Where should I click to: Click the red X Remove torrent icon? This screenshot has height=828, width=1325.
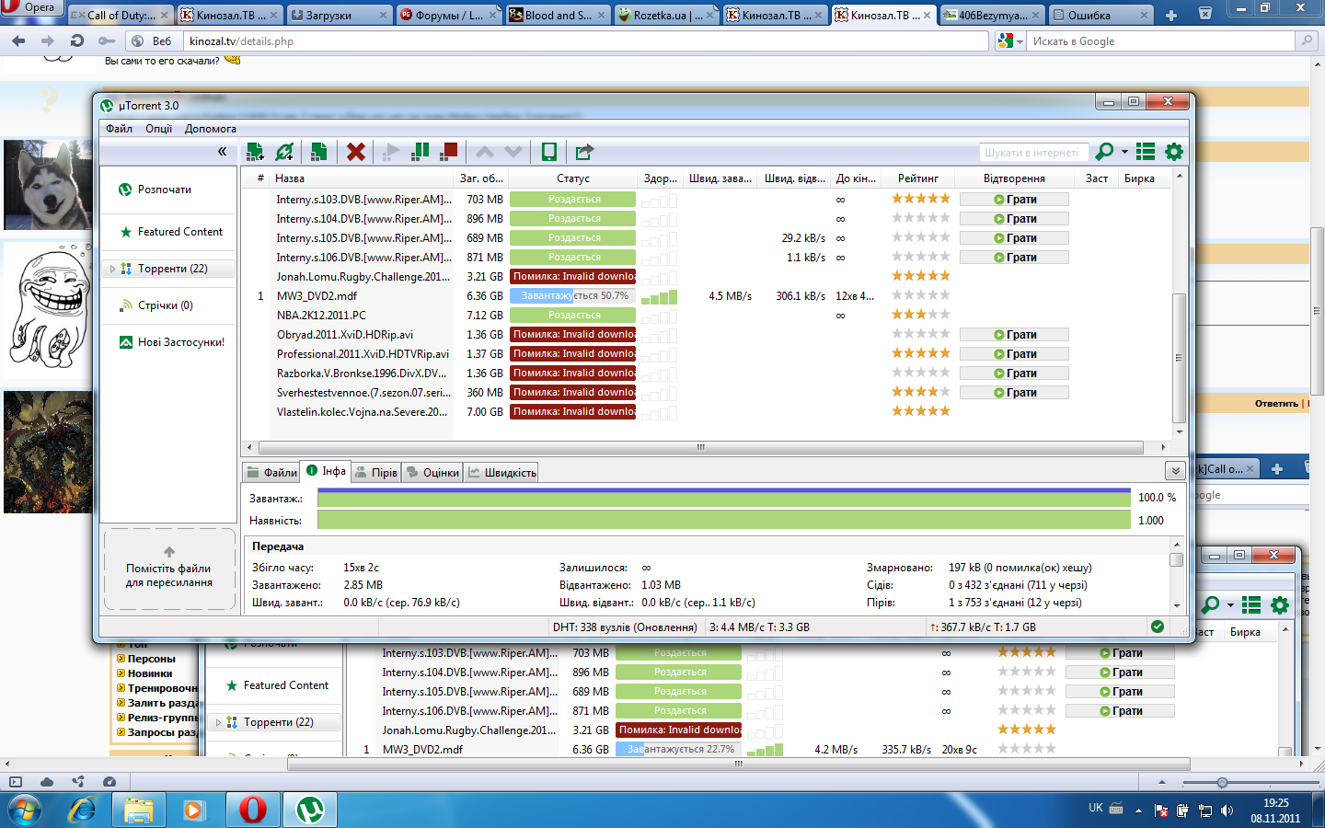tap(356, 152)
